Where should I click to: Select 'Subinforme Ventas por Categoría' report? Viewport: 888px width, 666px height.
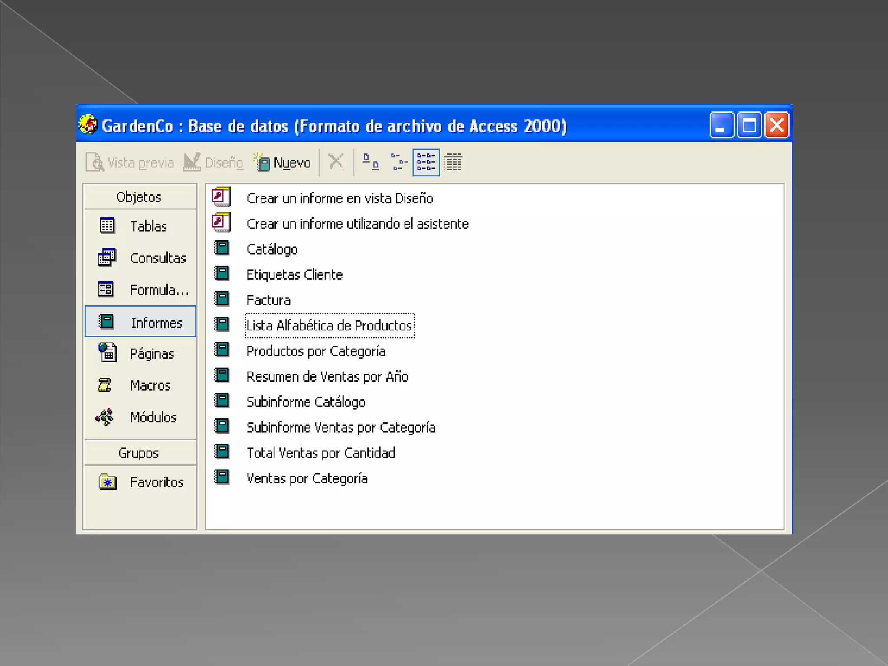(341, 428)
